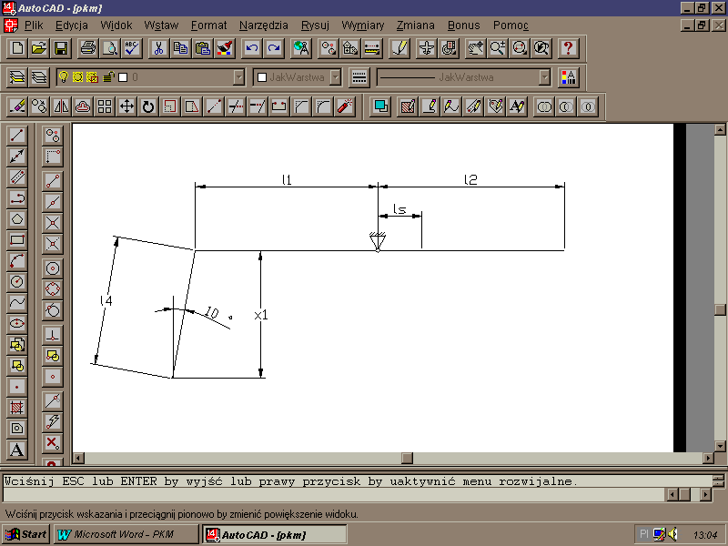Screen dimensions: 728x546
Task: Open the Plik menu
Action: click(x=34, y=25)
